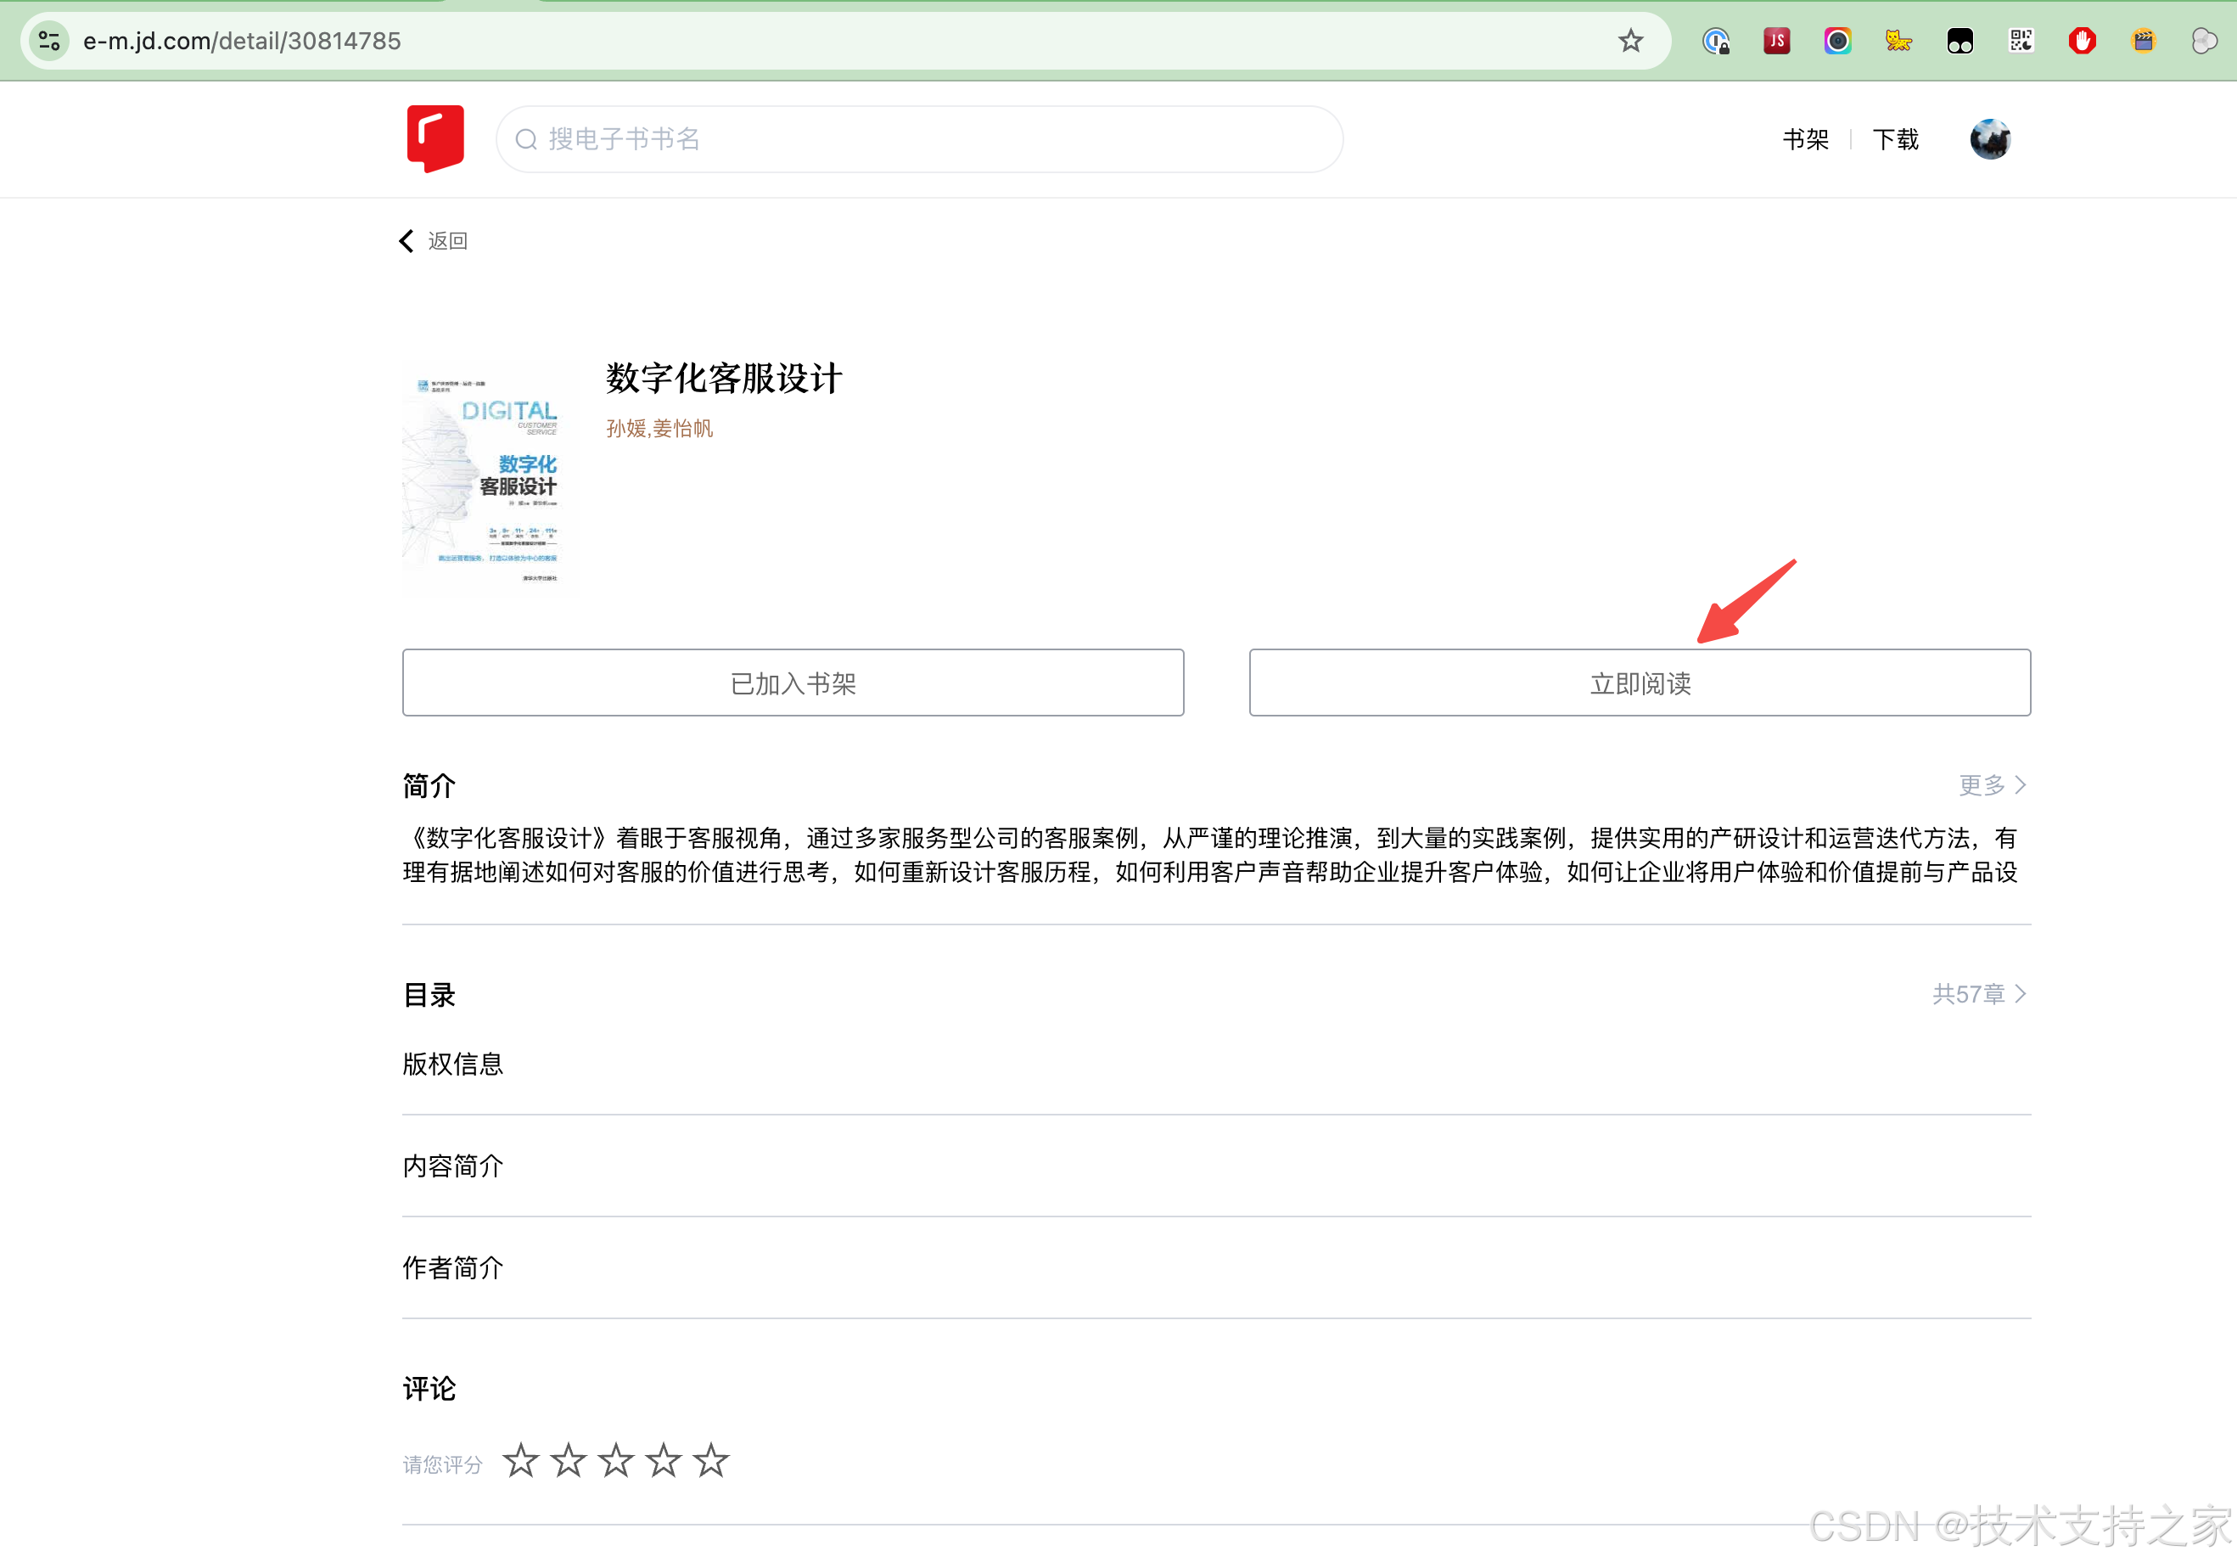Click the site info icon in the address bar
The width and height of the screenshot is (2237, 1562).
click(x=48, y=41)
